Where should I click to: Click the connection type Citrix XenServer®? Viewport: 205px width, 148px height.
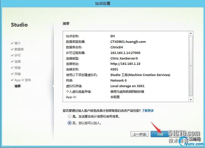(x=124, y=58)
